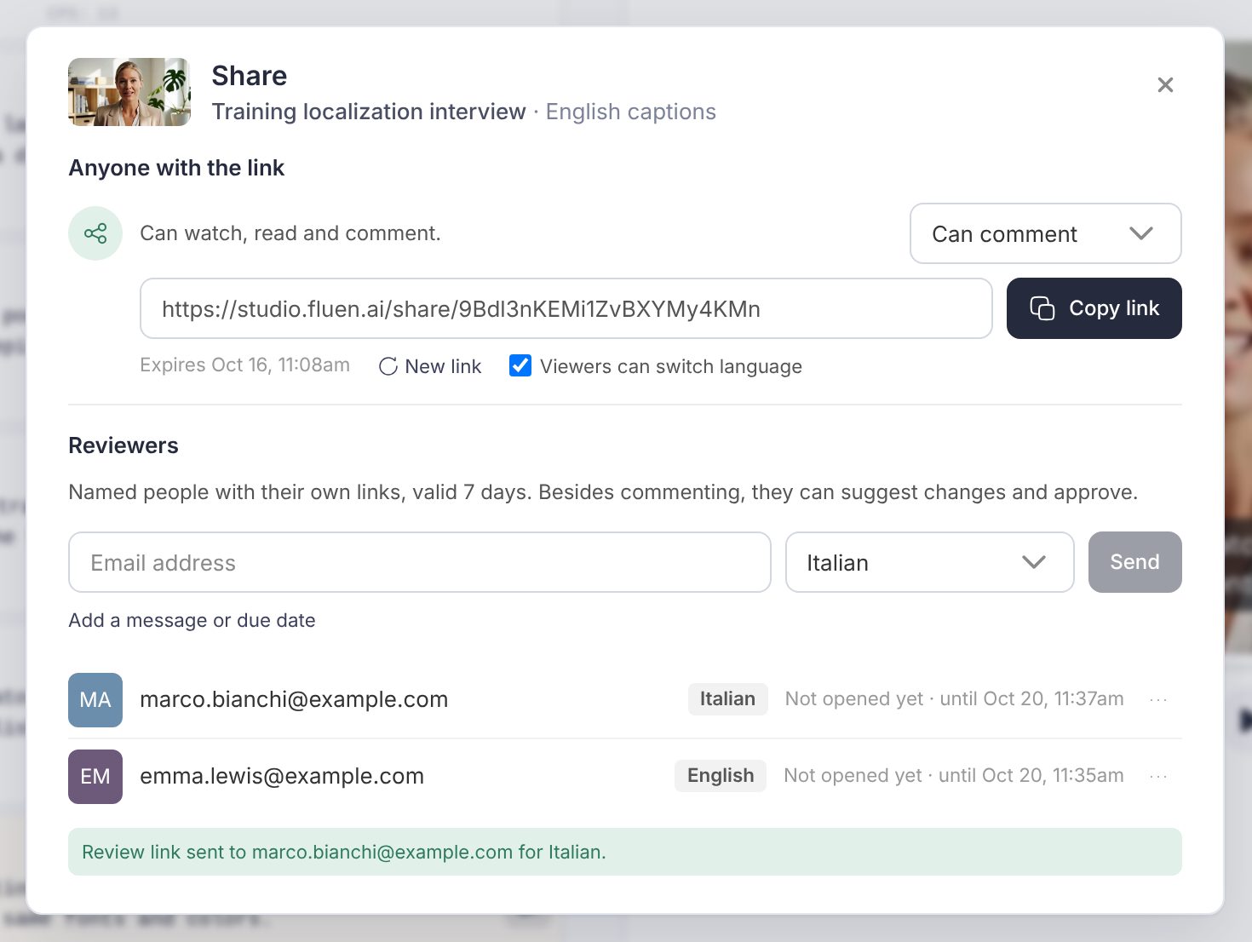Image resolution: width=1252 pixels, height=942 pixels.
Task: Close the Share dialog
Action: [x=1165, y=85]
